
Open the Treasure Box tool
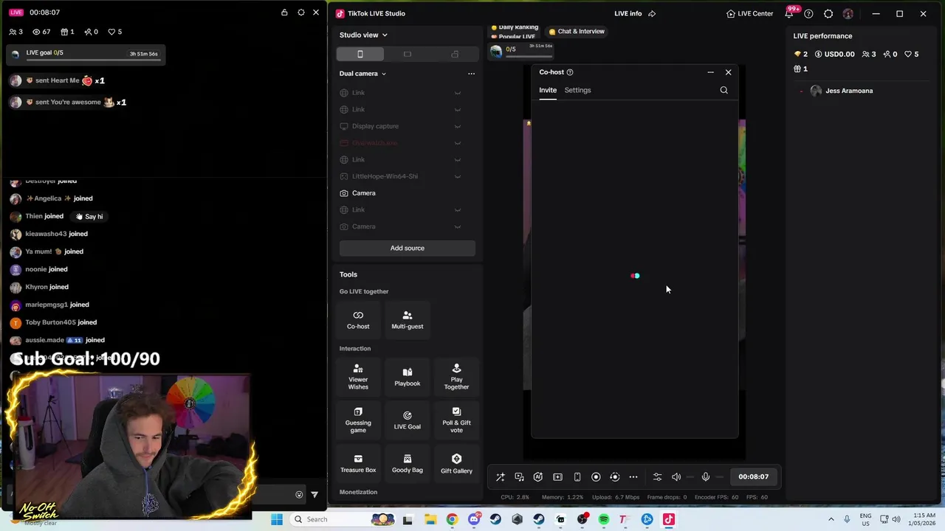point(358,464)
